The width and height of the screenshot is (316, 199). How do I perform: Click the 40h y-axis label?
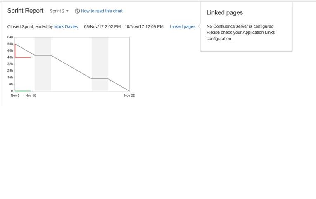[10, 57]
